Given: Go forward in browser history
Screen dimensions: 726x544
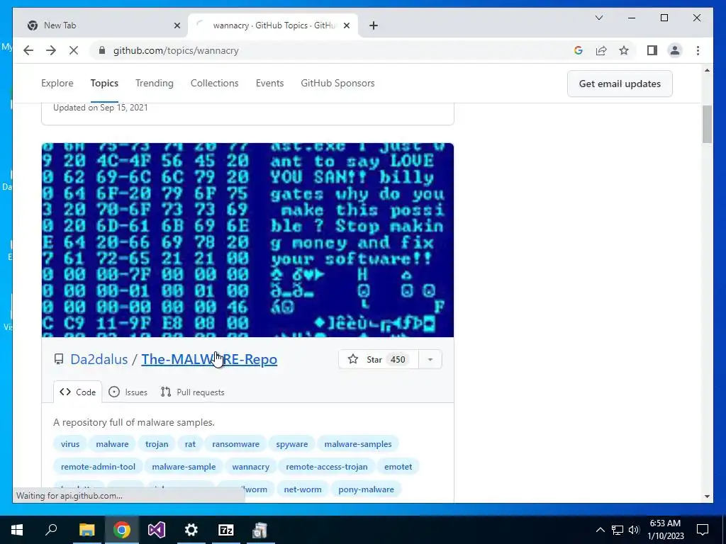Looking at the screenshot, I should [x=51, y=50].
